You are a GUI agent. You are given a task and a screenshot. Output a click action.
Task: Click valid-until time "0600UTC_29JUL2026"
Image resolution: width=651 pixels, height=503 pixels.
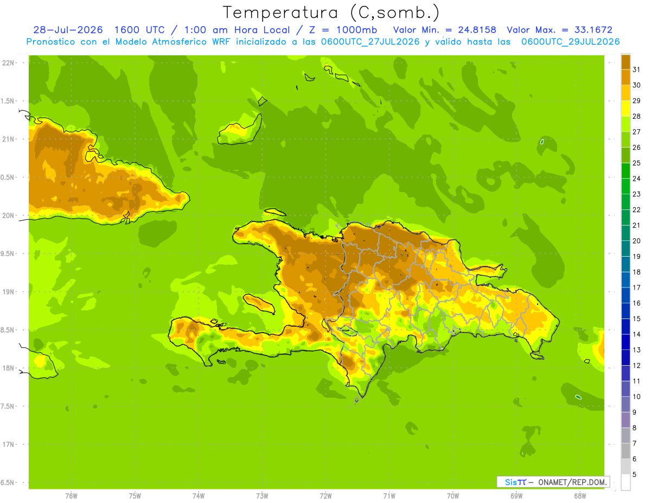click(x=571, y=42)
